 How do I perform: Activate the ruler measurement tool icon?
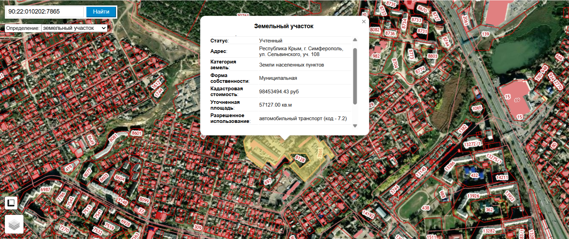11,203
